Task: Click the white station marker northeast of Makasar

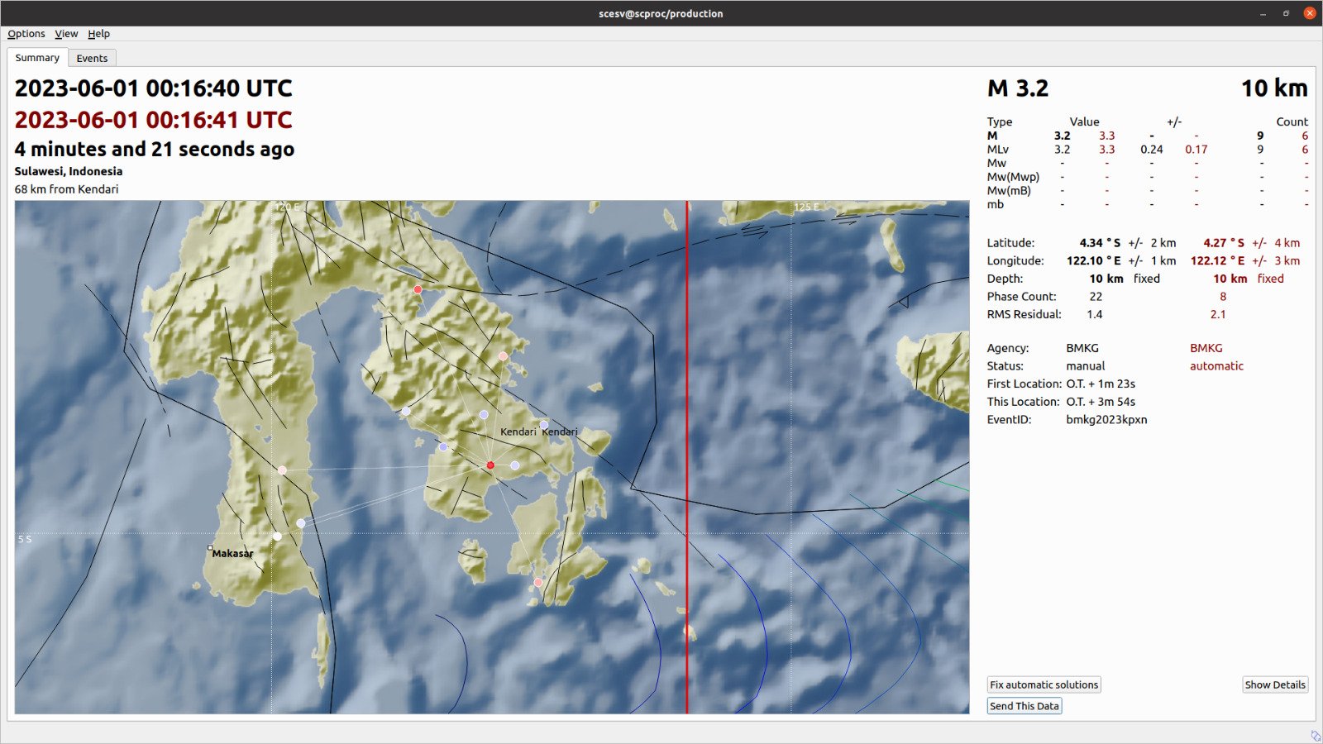Action: point(277,537)
